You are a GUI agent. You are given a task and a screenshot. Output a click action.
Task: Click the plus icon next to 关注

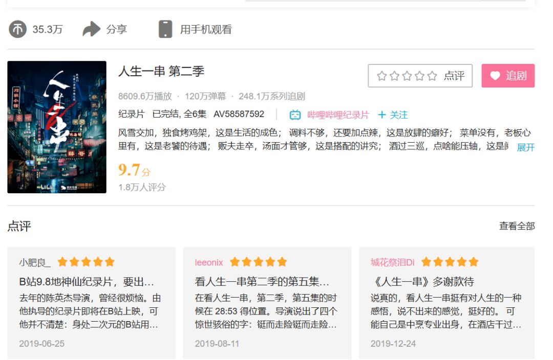pos(381,115)
